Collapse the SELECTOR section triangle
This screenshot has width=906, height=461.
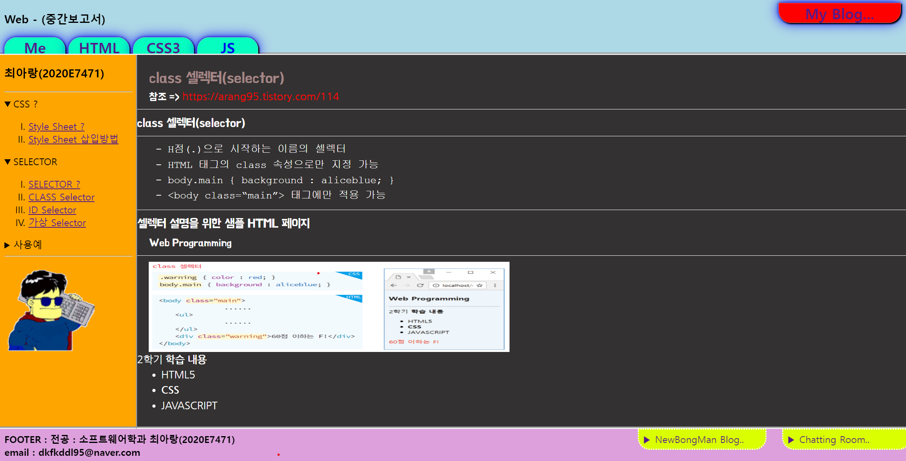pyautogui.click(x=8, y=162)
